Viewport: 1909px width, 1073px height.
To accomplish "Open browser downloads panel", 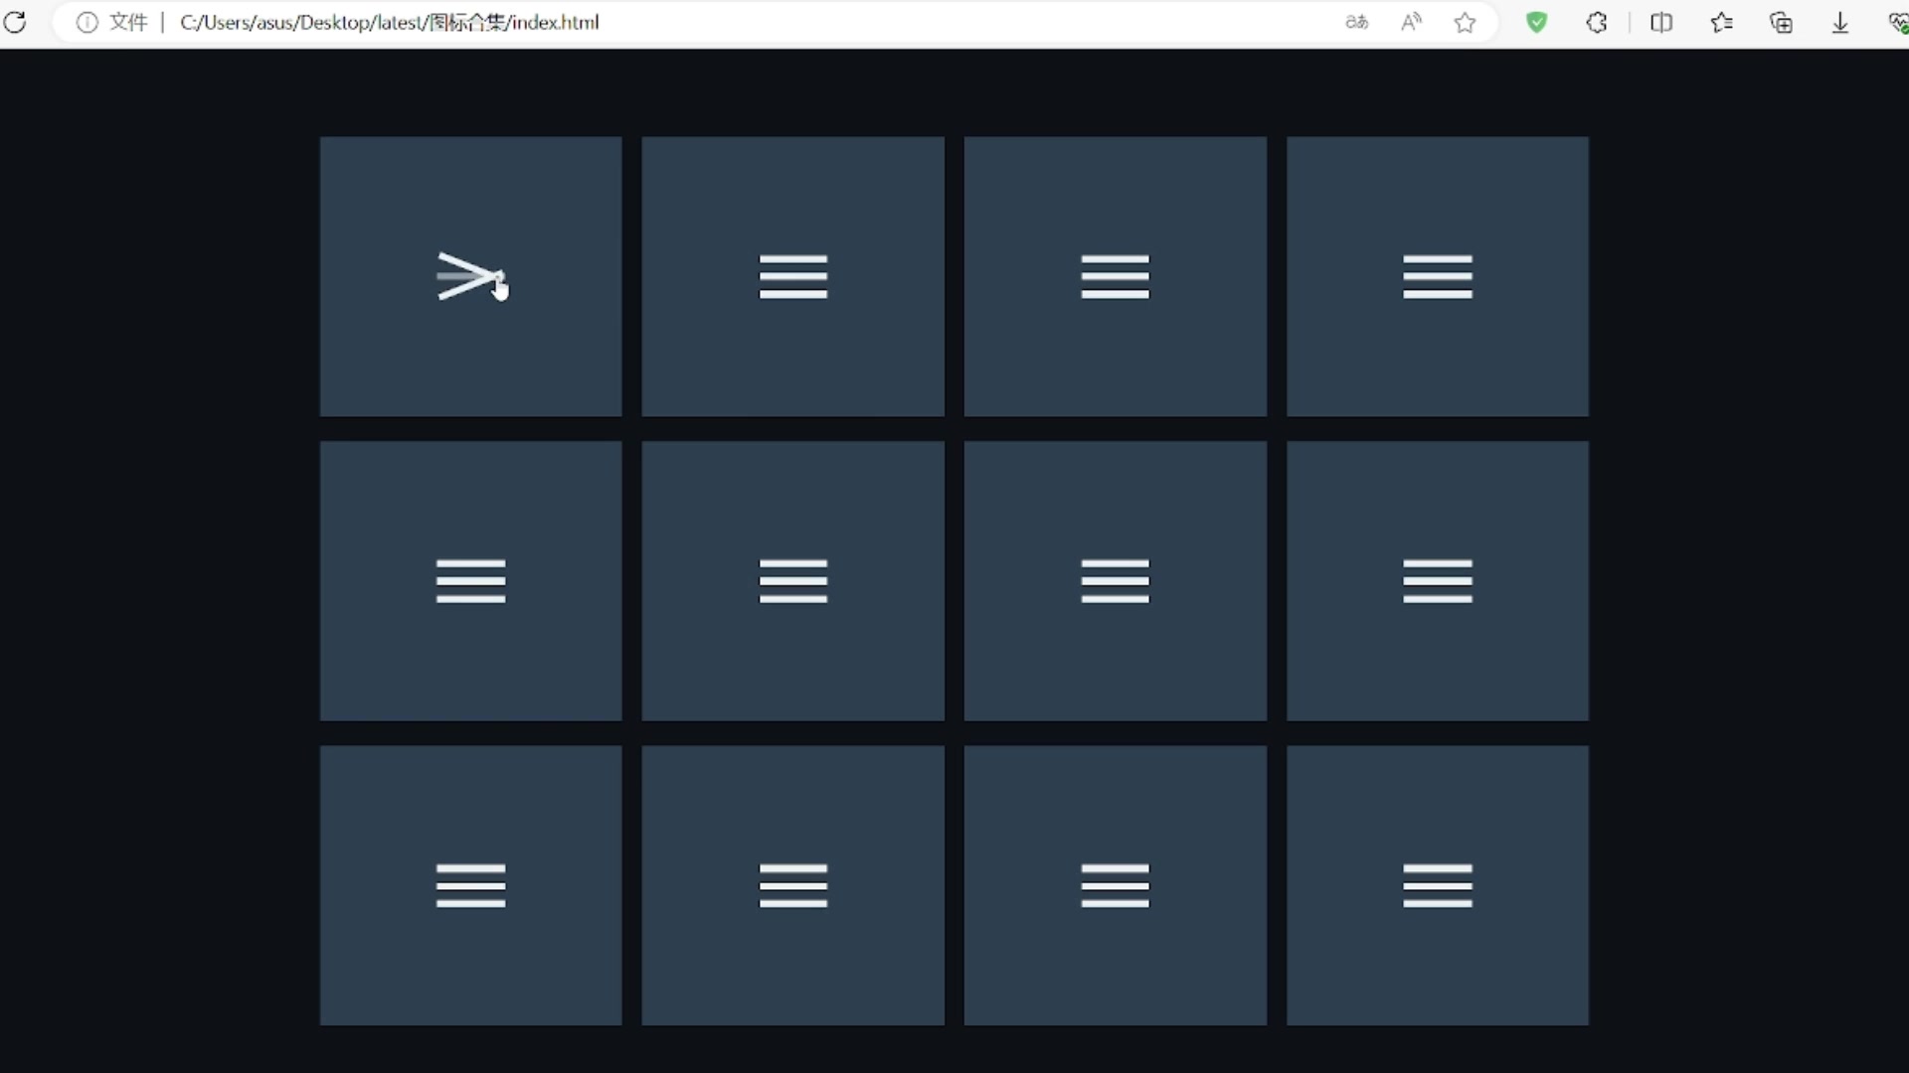I will pos(1840,22).
